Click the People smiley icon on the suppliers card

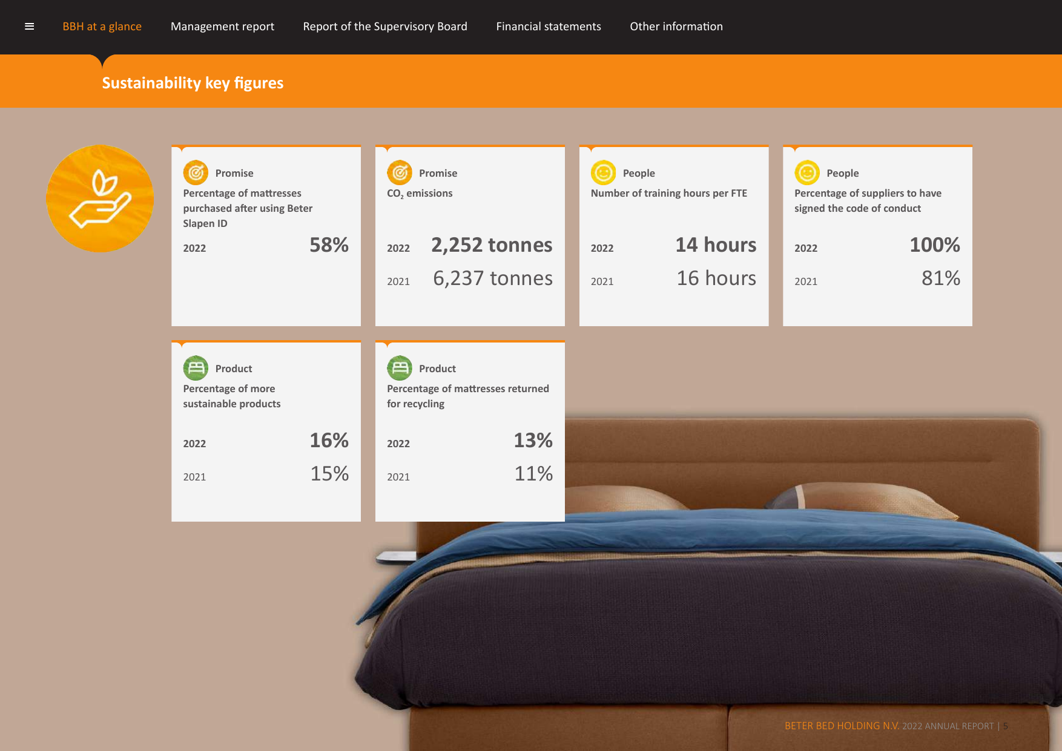coord(807,172)
